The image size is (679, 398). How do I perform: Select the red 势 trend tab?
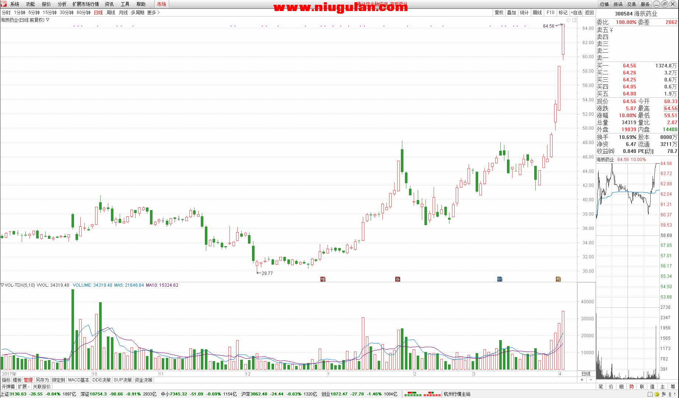[x=632, y=387]
